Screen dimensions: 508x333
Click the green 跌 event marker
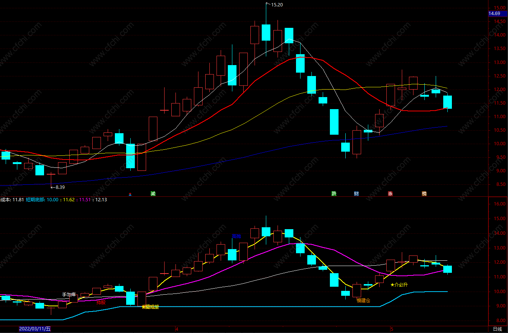click(334, 194)
